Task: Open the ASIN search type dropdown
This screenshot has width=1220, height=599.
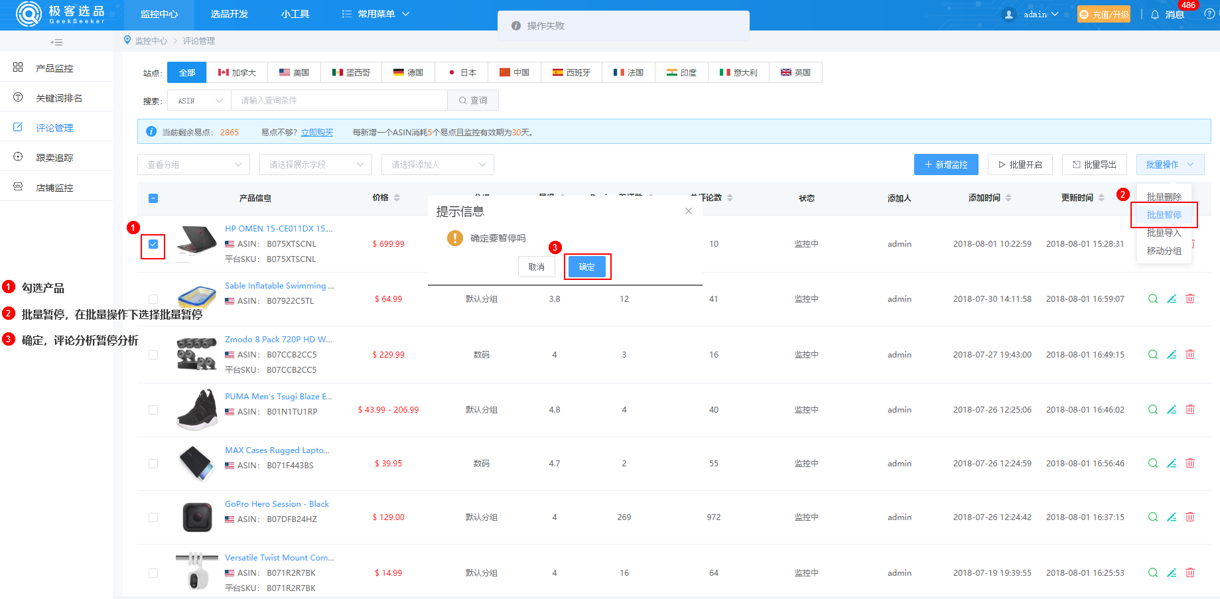Action: 199,101
